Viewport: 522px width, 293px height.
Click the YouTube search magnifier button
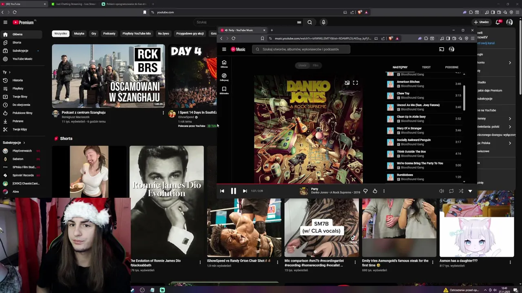pyautogui.click(x=310, y=22)
